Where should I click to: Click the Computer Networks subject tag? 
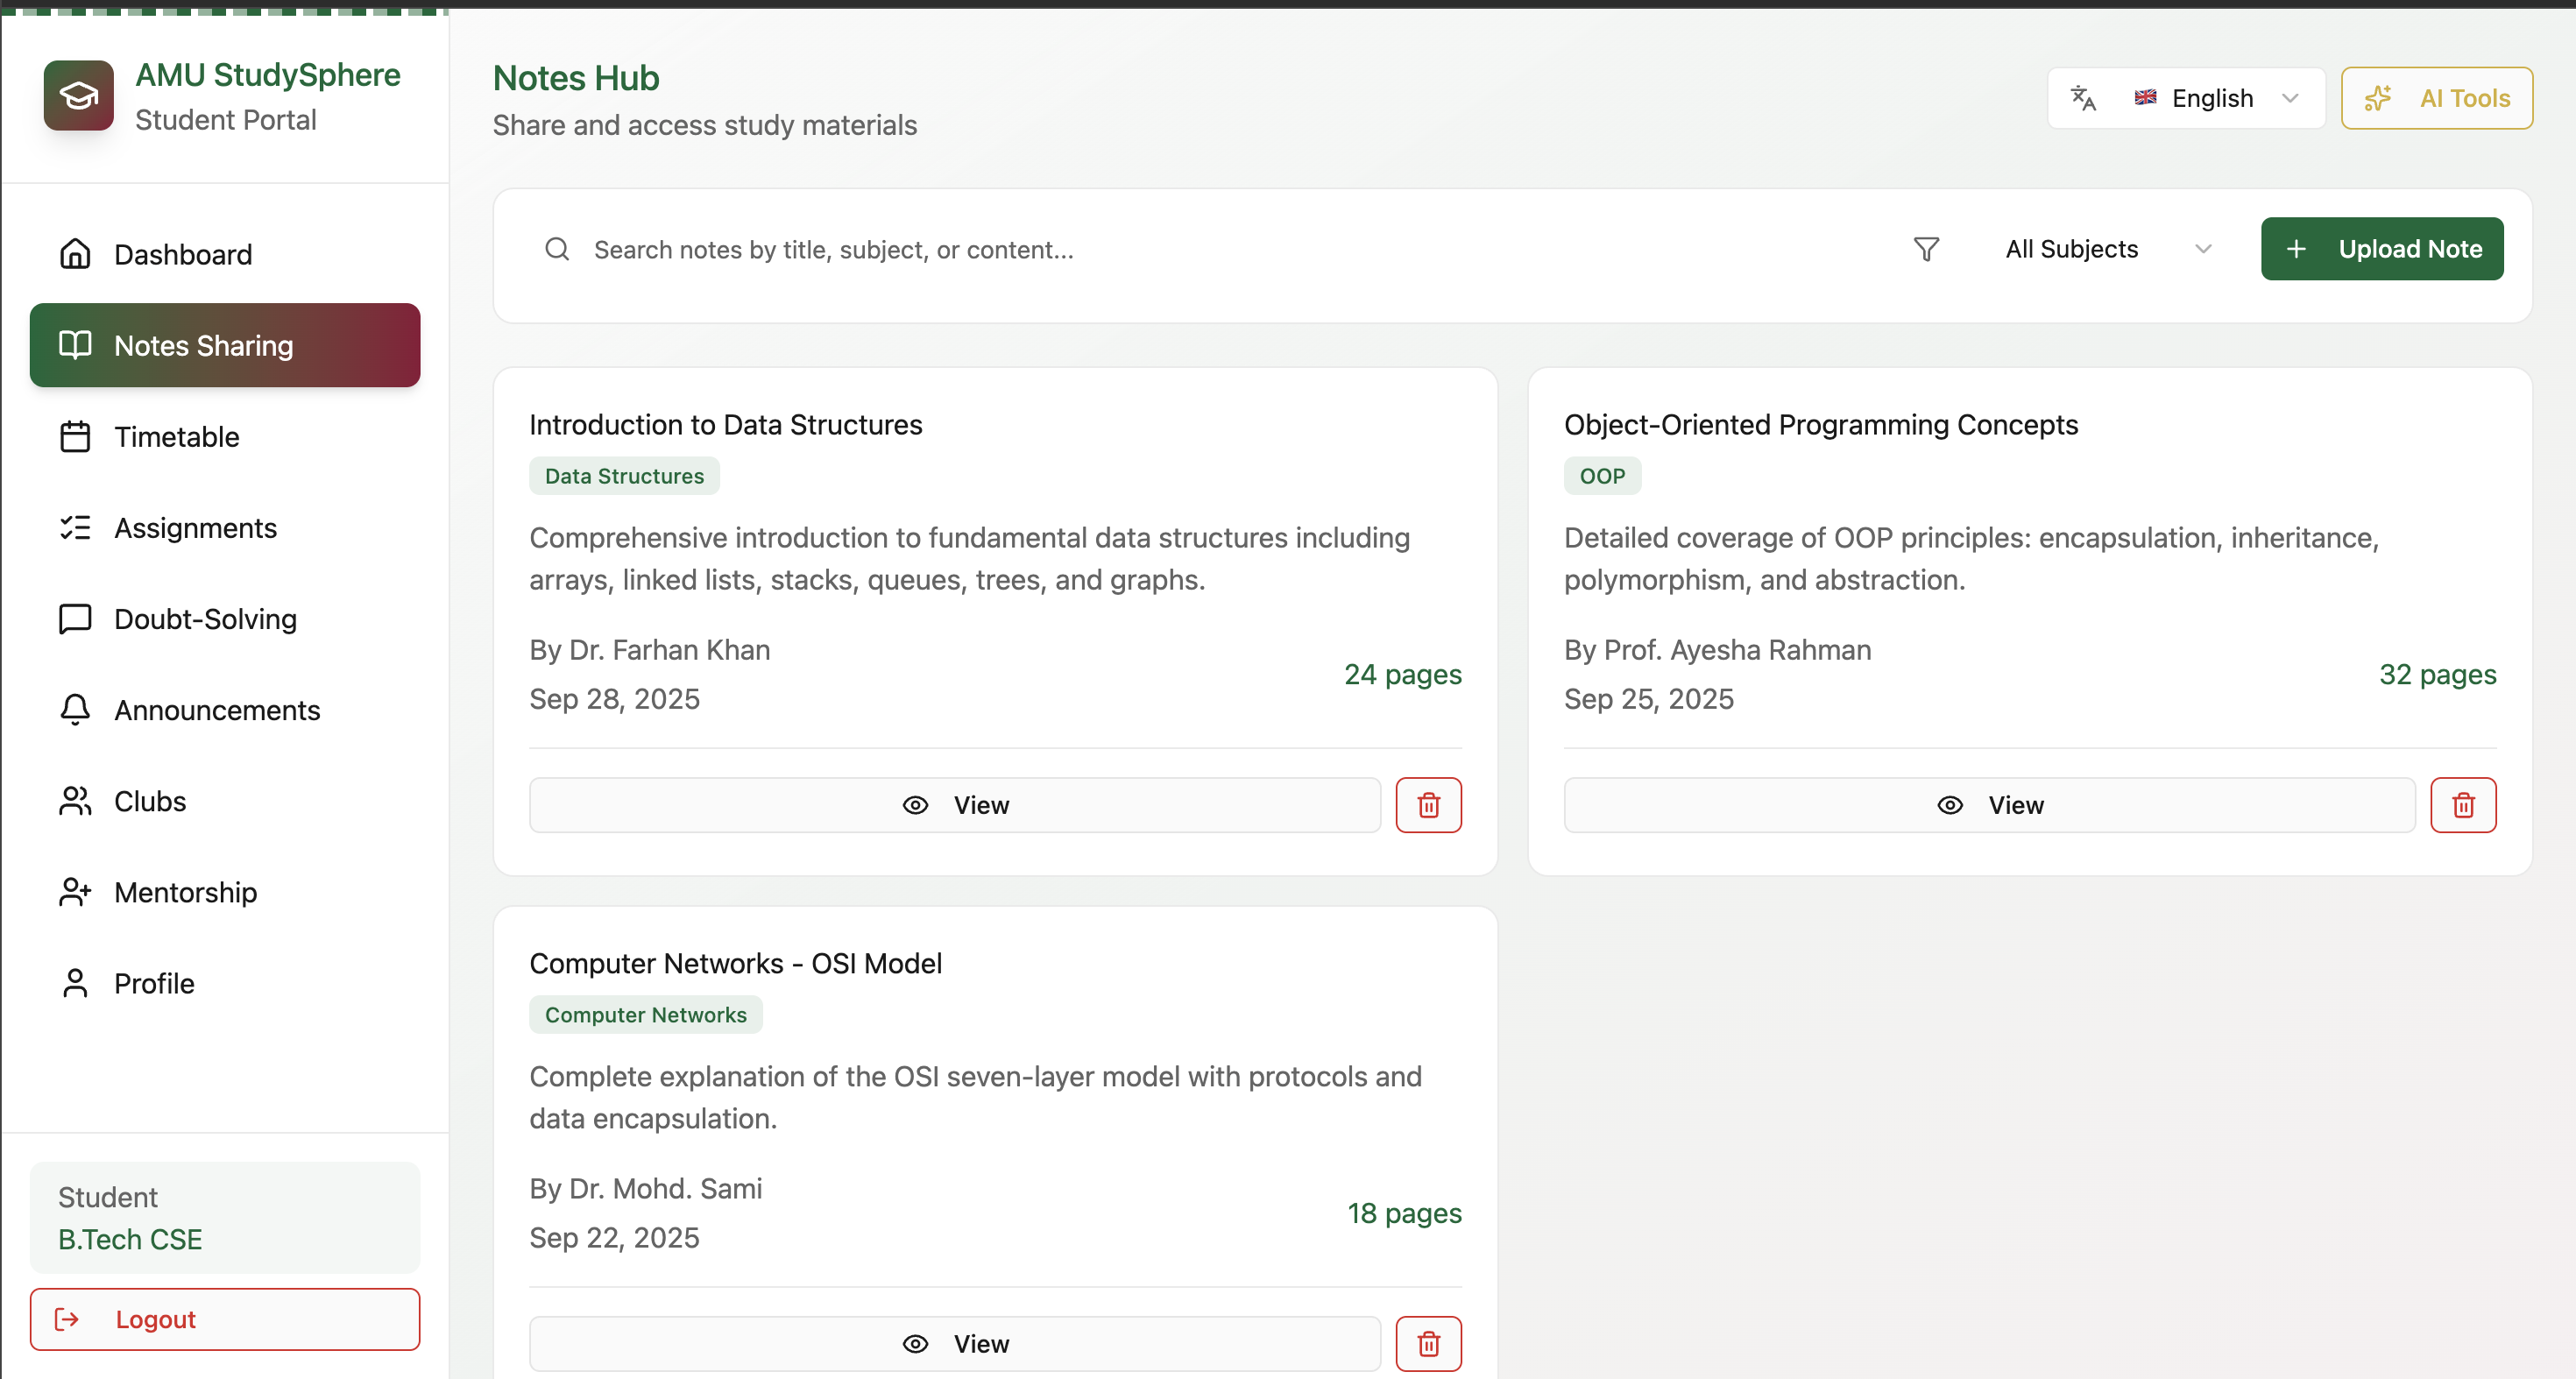click(645, 1015)
